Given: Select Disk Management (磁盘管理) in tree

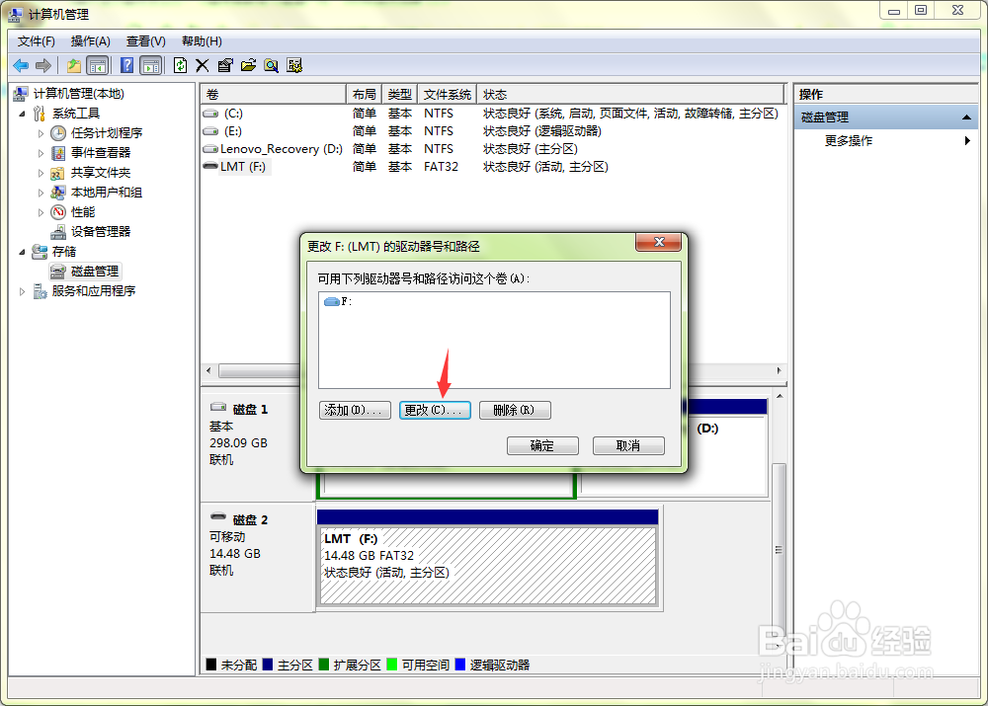Looking at the screenshot, I should [x=95, y=272].
